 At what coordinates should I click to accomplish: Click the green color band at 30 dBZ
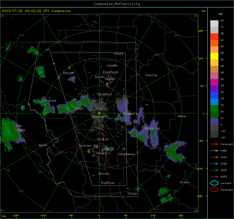point(214,108)
